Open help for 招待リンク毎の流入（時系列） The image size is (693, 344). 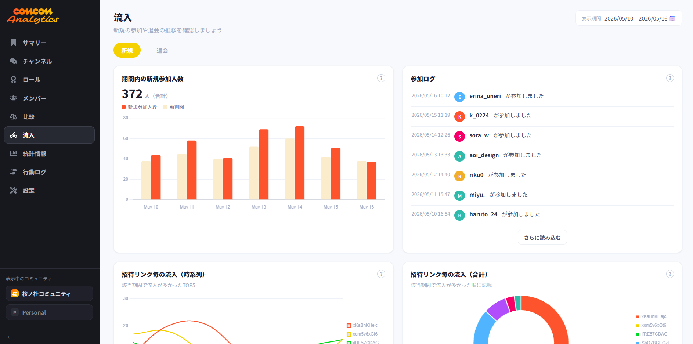[381, 274]
